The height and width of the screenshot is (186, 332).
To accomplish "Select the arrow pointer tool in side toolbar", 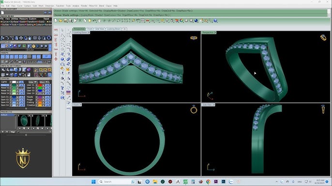I will coord(62,30).
